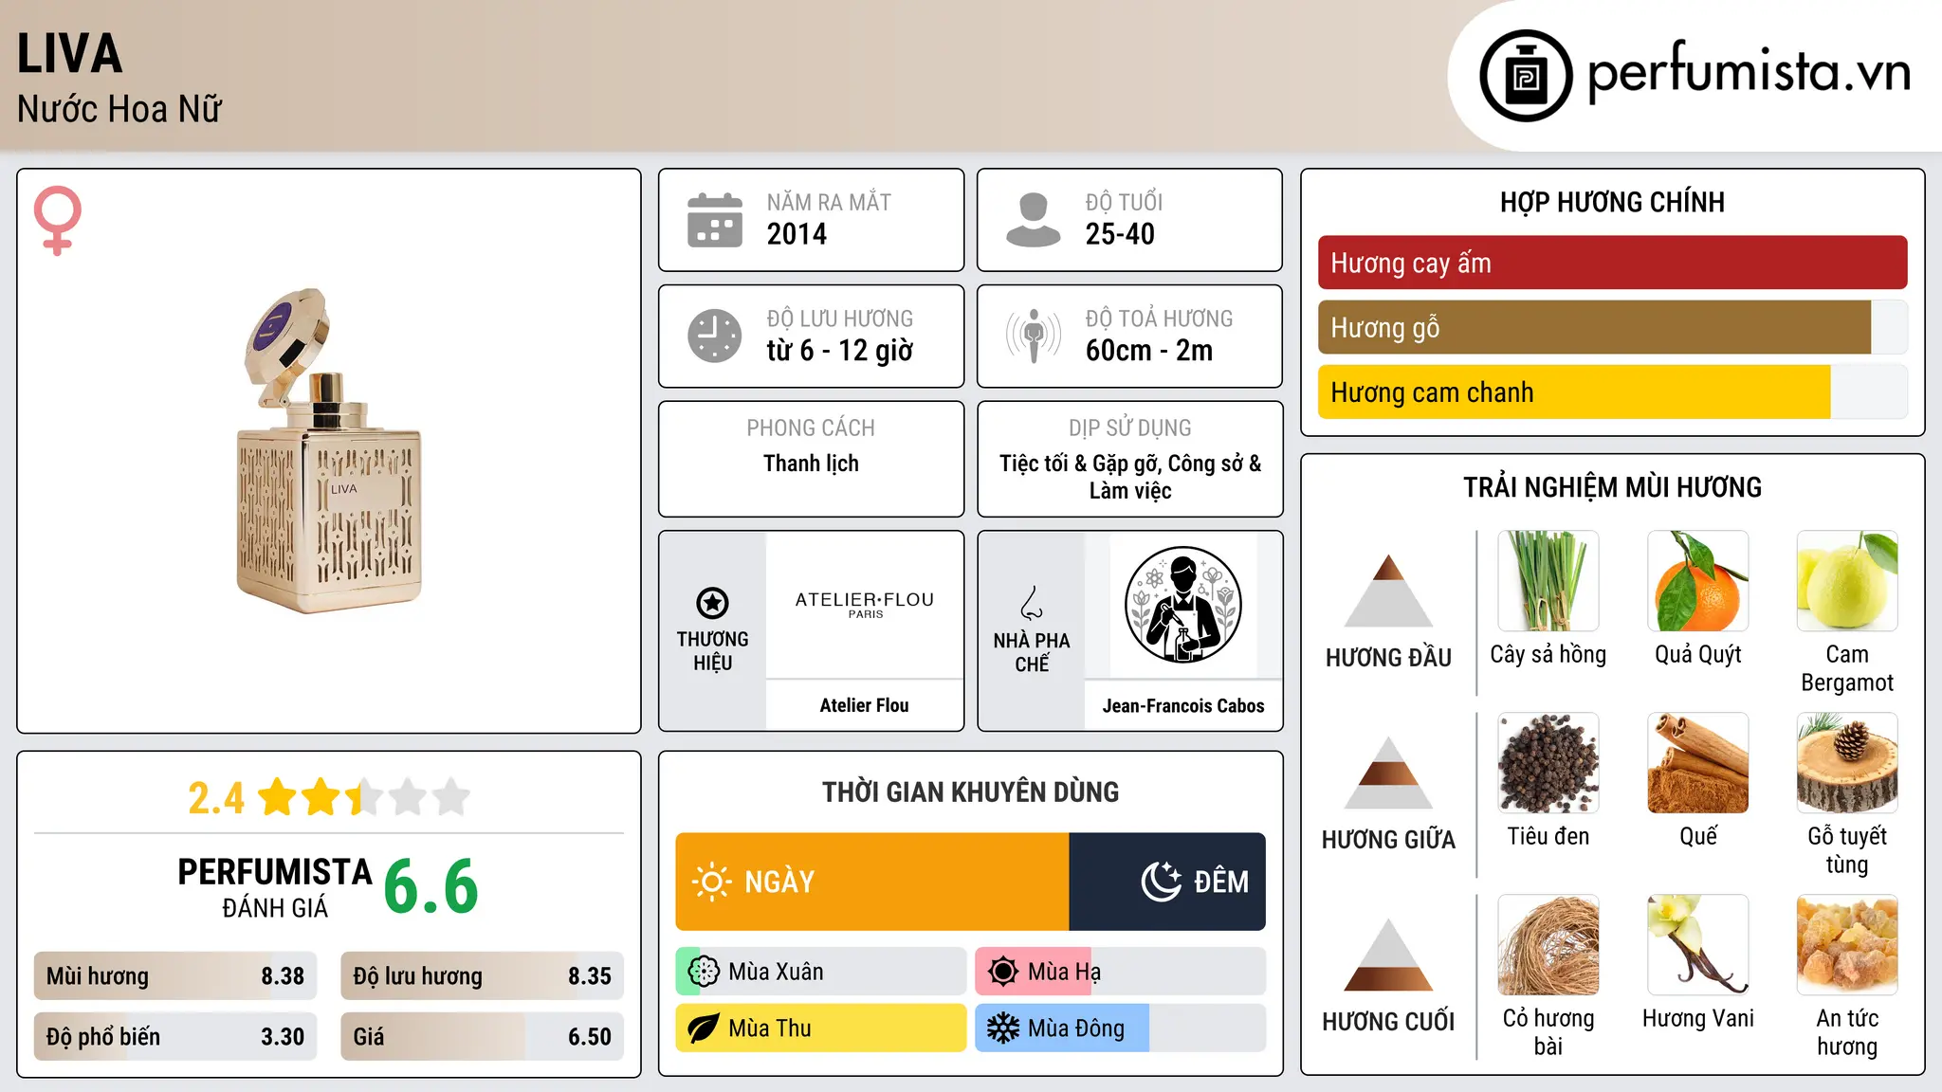Click the sun icon for Mùa Hạ

(x=1003, y=972)
